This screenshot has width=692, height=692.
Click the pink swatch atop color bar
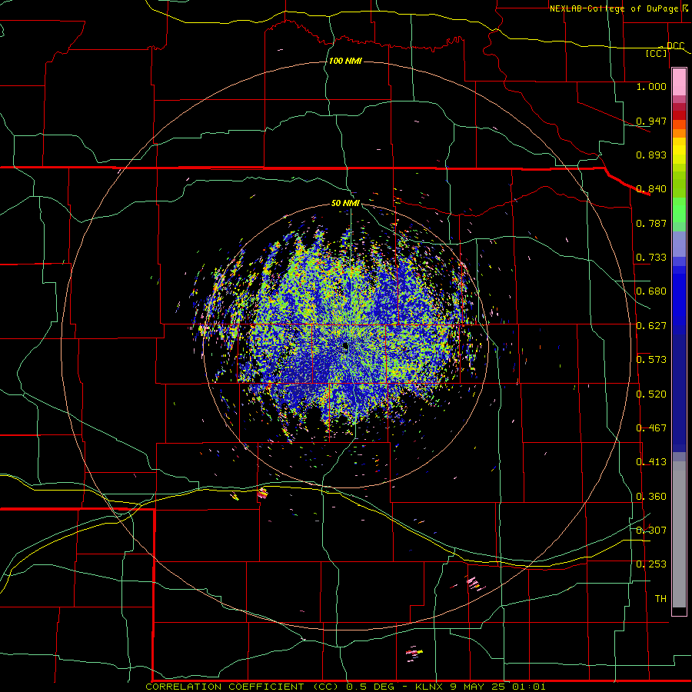click(679, 82)
